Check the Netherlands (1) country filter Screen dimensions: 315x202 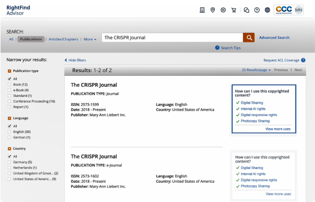tap(9, 167)
